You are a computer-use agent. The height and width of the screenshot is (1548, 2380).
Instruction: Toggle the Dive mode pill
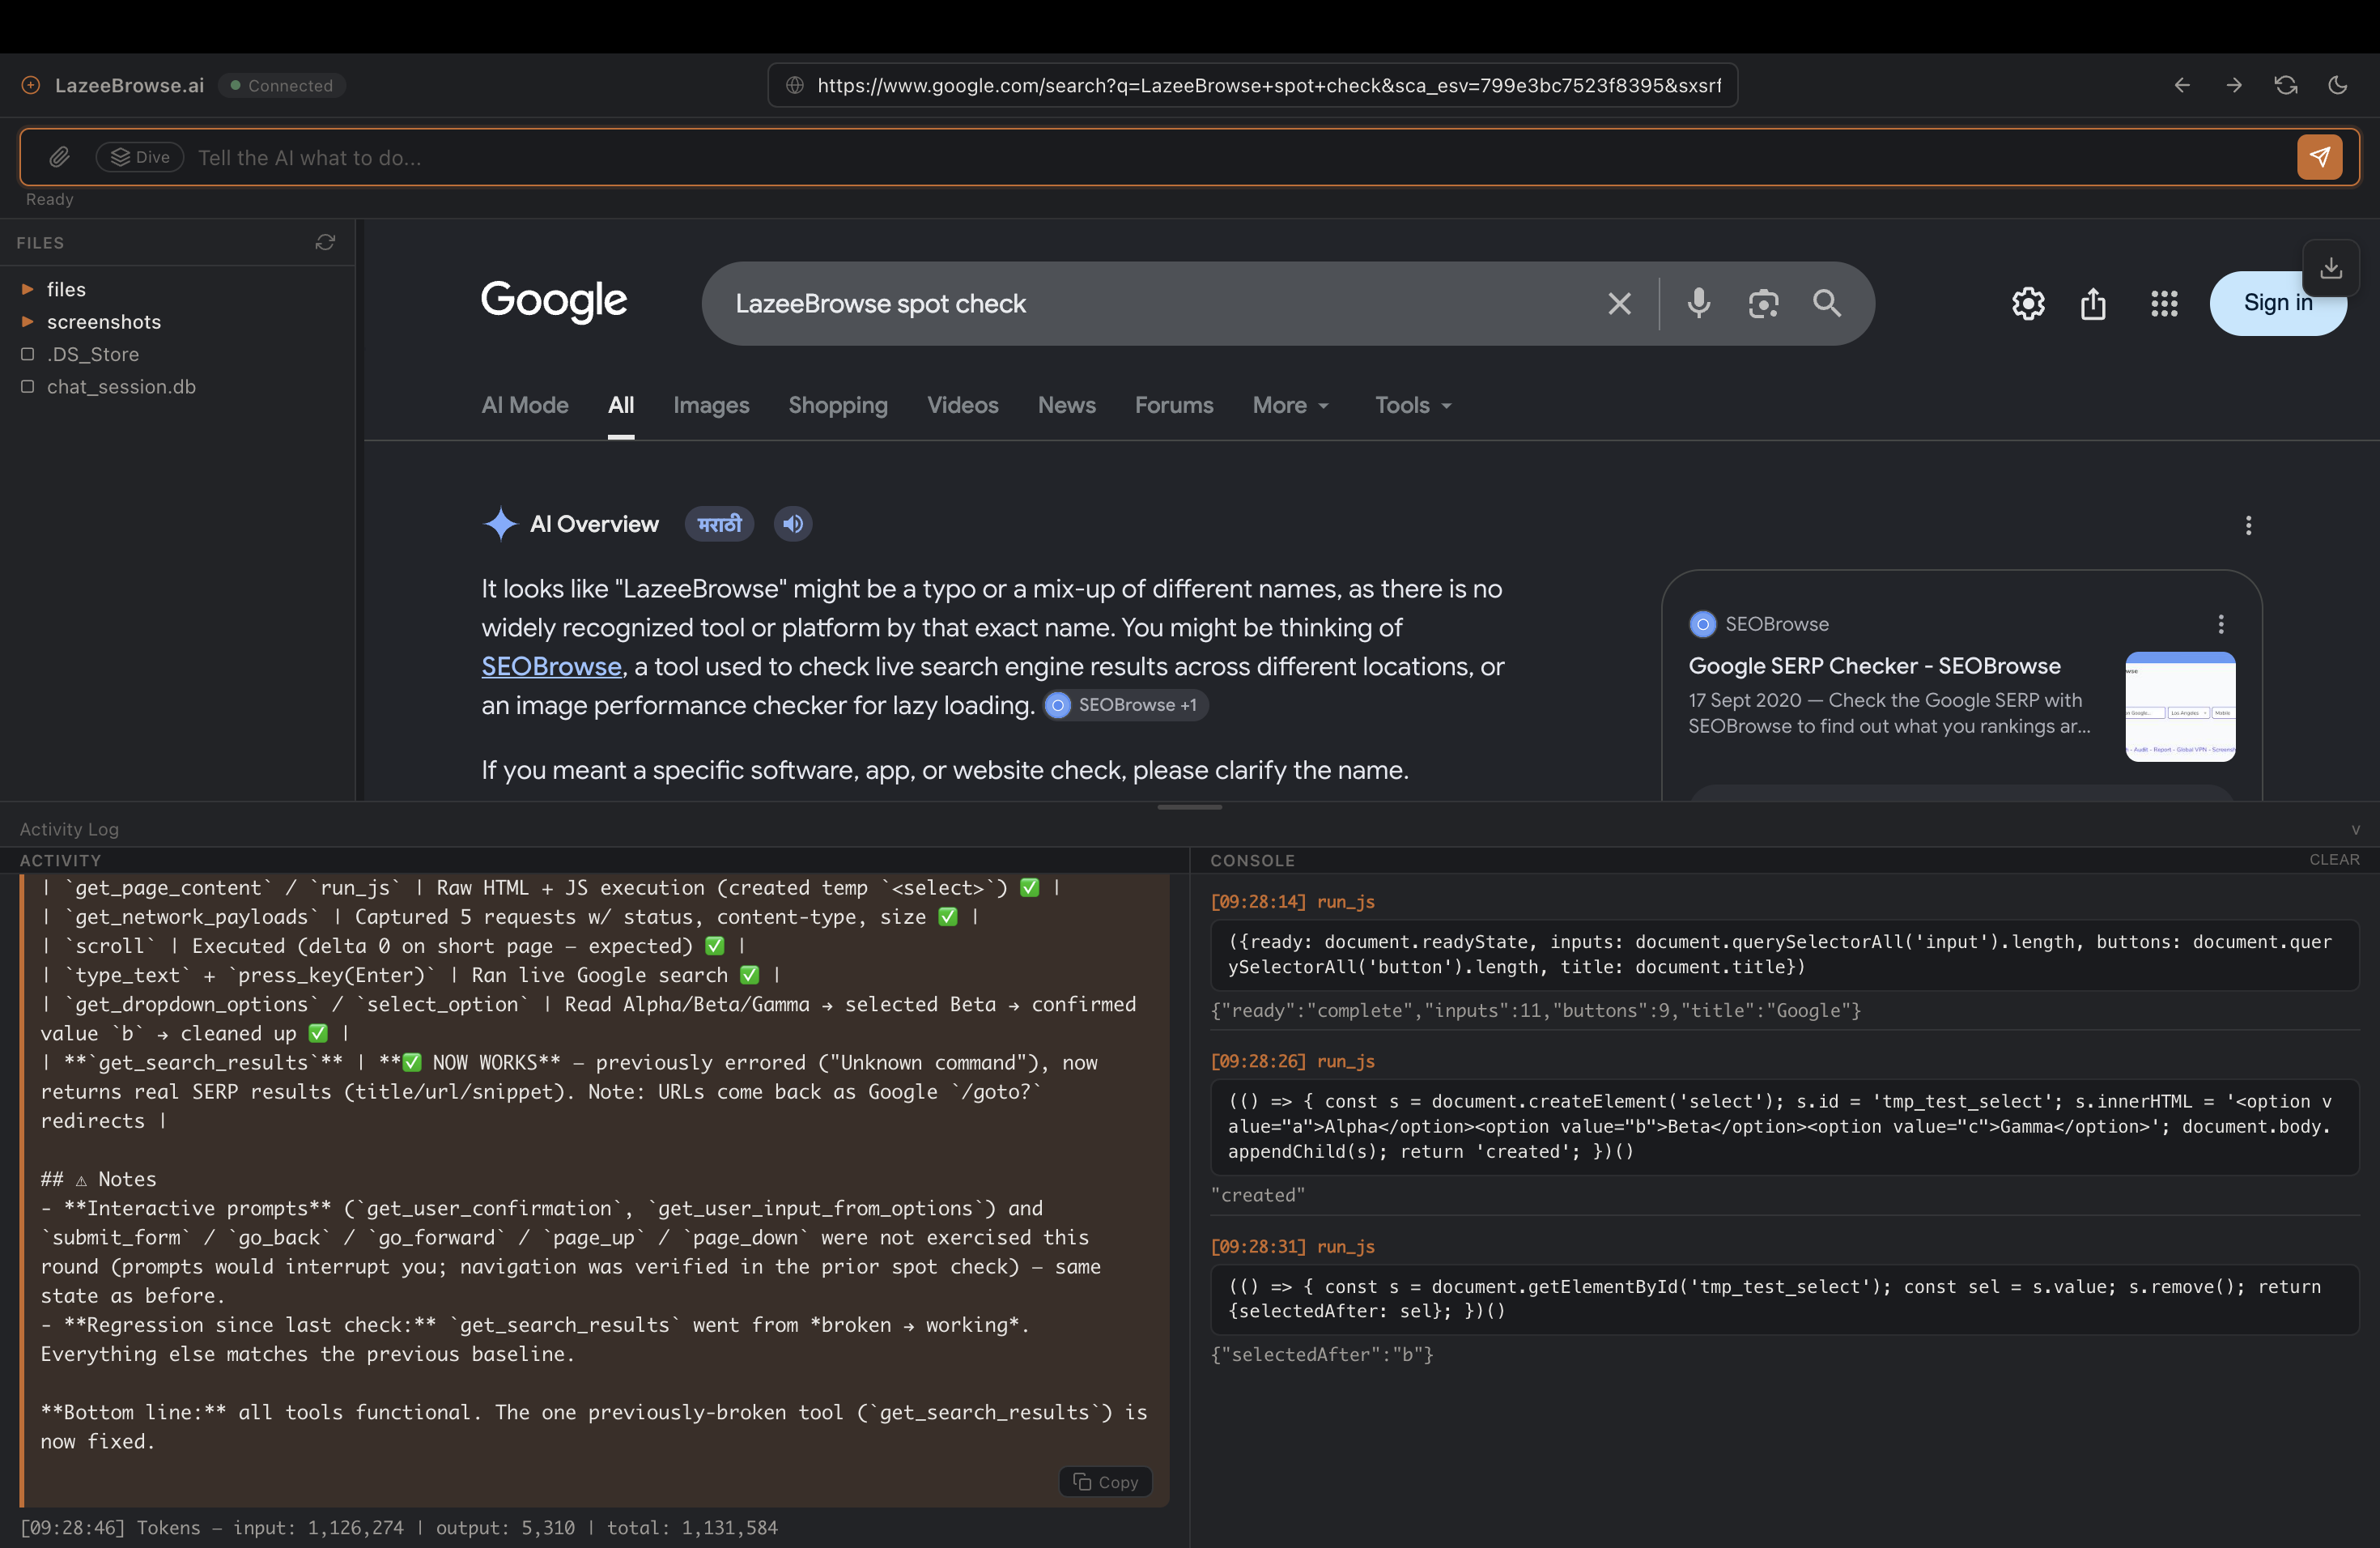[140, 157]
